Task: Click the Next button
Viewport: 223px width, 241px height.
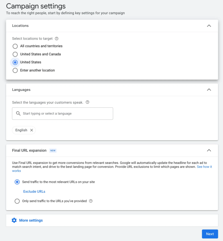Action: (x=210, y=234)
